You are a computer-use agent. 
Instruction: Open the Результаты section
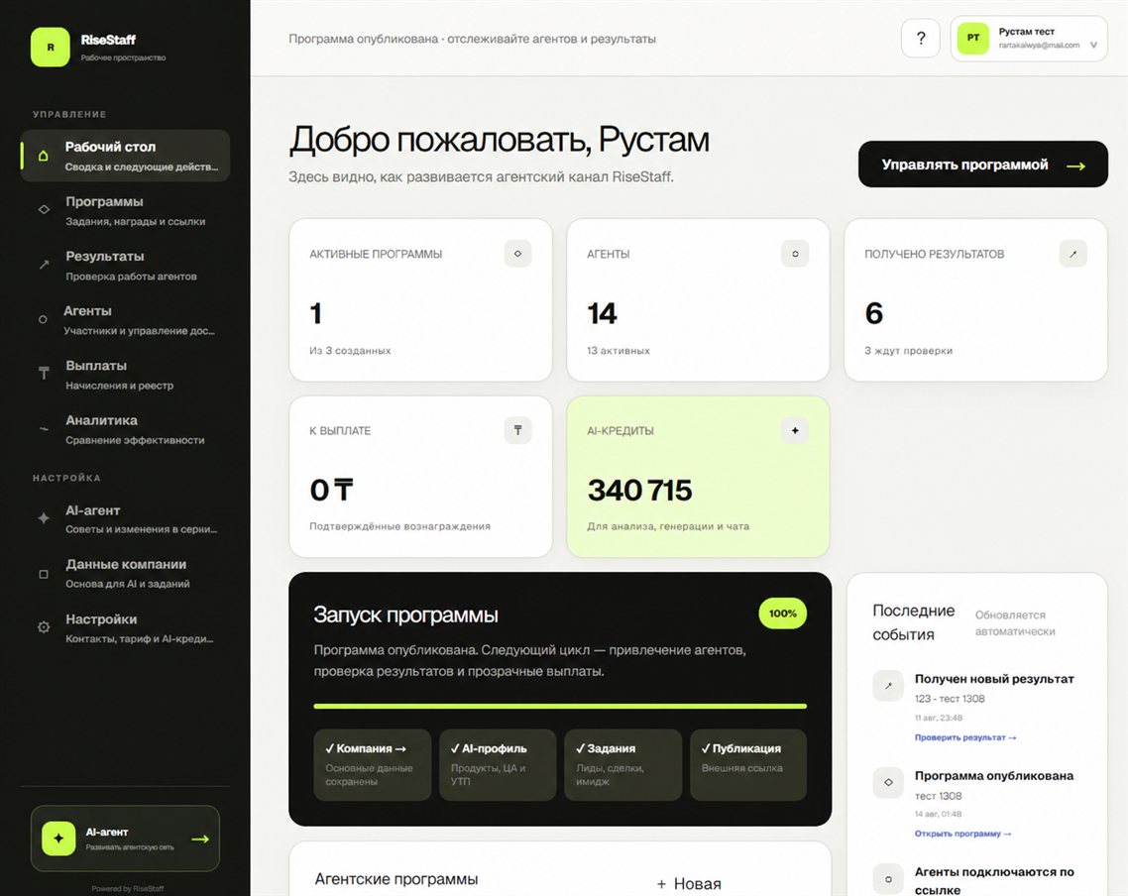(125, 265)
